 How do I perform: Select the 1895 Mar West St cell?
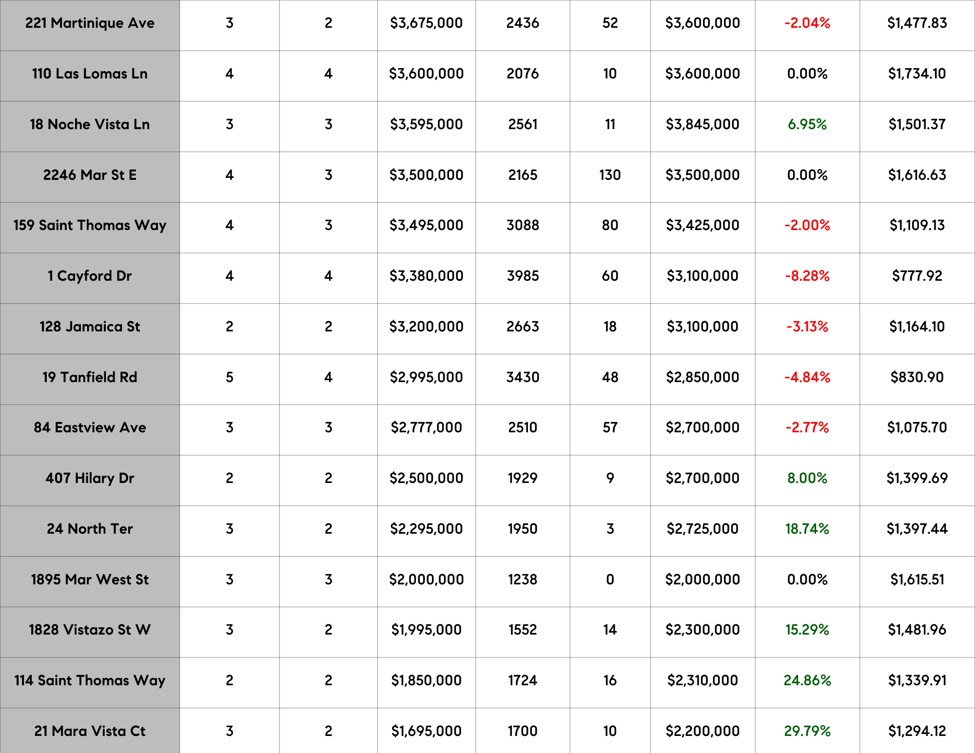point(90,579)
